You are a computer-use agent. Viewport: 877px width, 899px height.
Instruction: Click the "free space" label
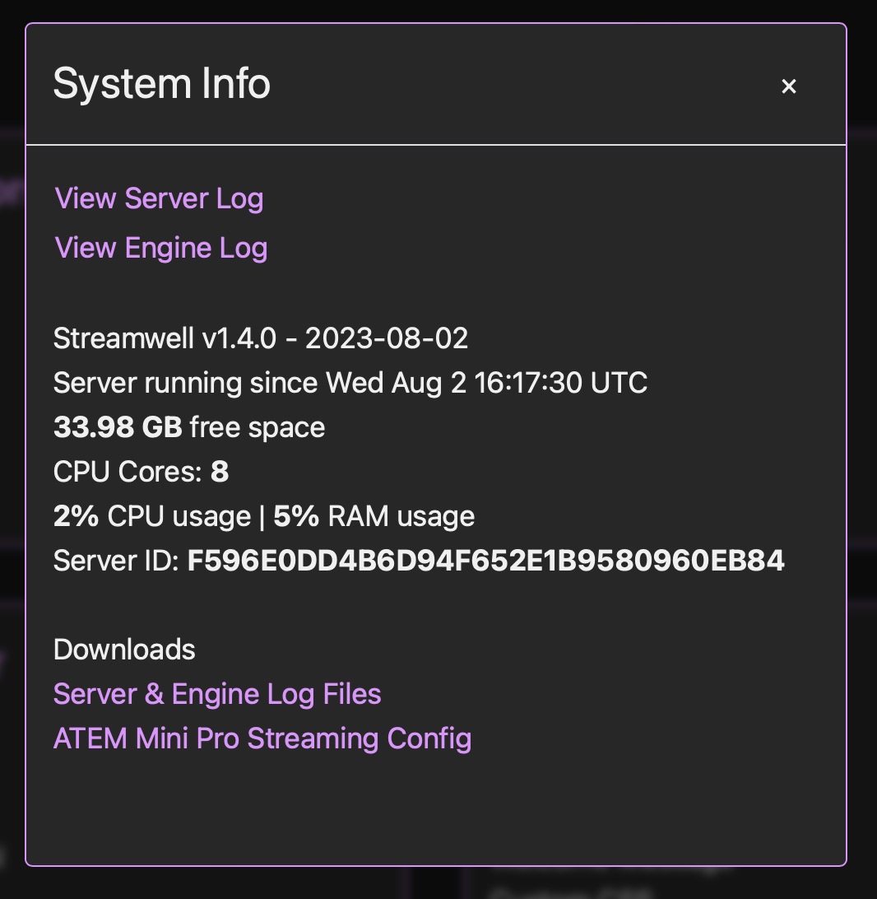pos(258,427)
